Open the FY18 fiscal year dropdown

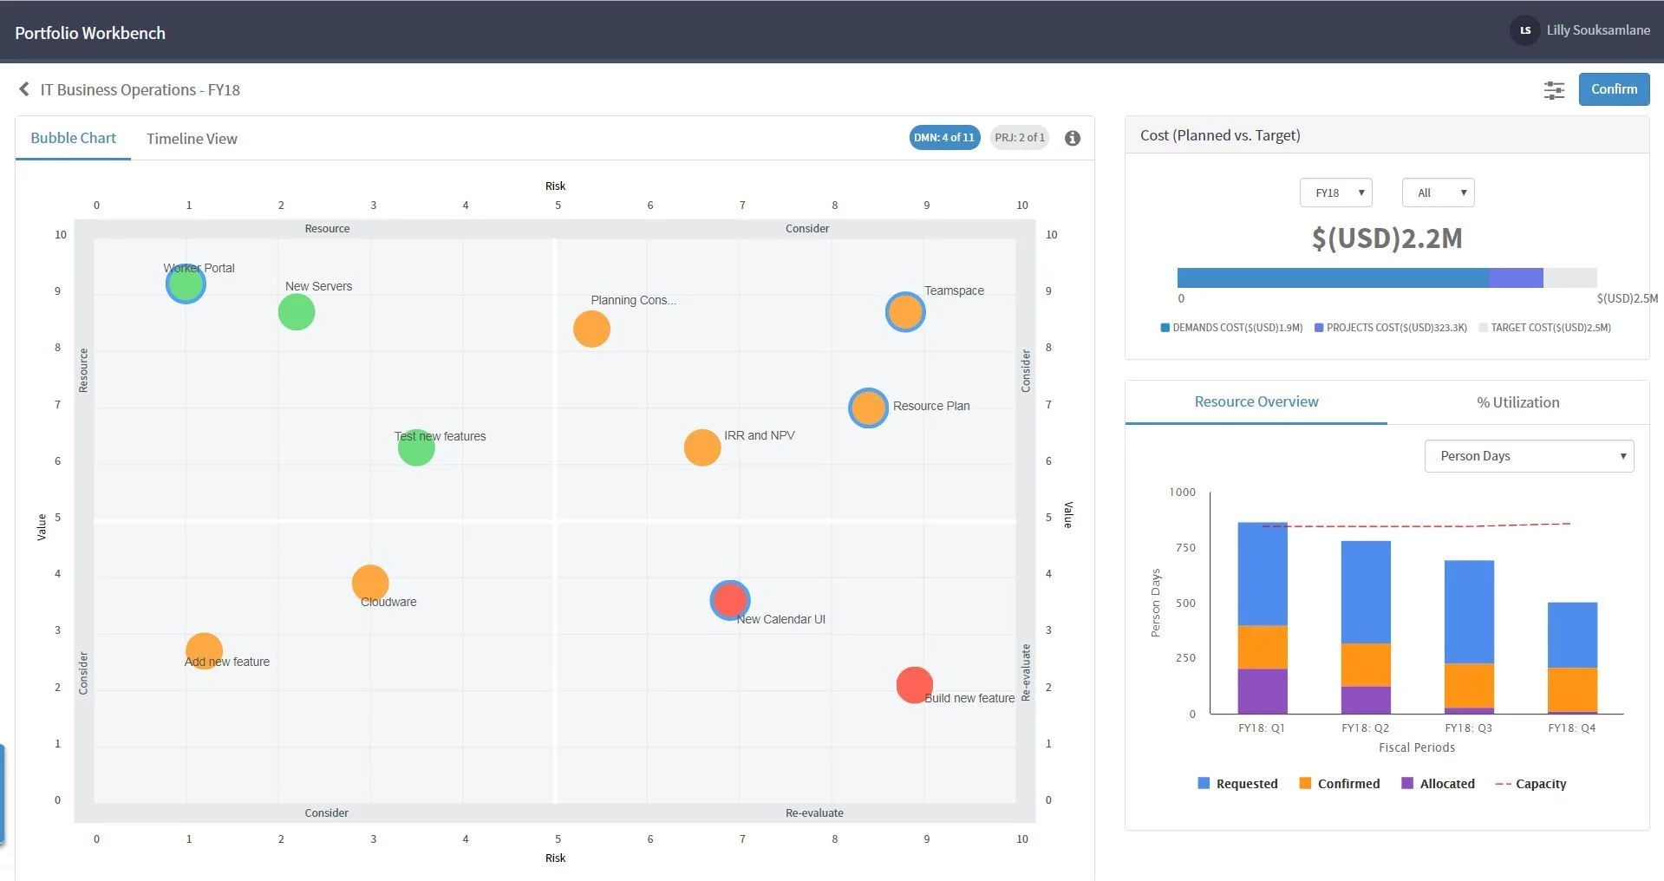click(x=1335, y=192)
